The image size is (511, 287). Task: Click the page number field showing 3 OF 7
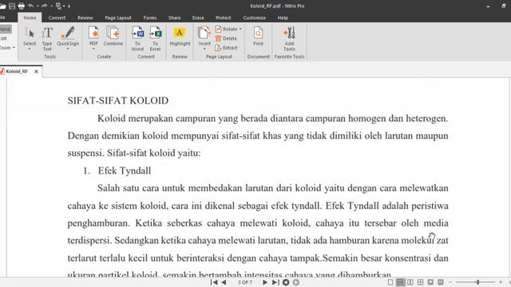pos(245,282)
